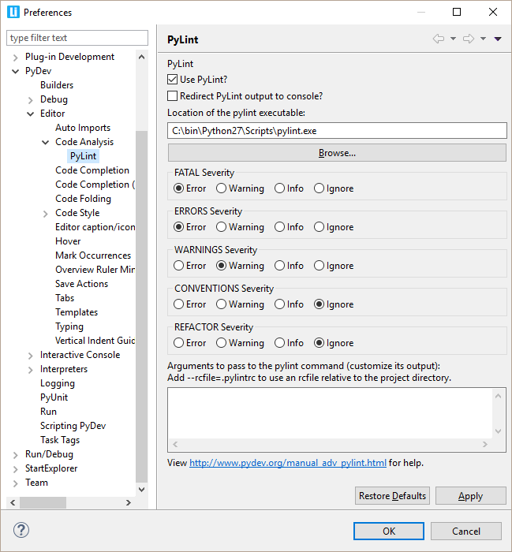Click the Cancel button
The image size is (512, 552).
[466, 531]
